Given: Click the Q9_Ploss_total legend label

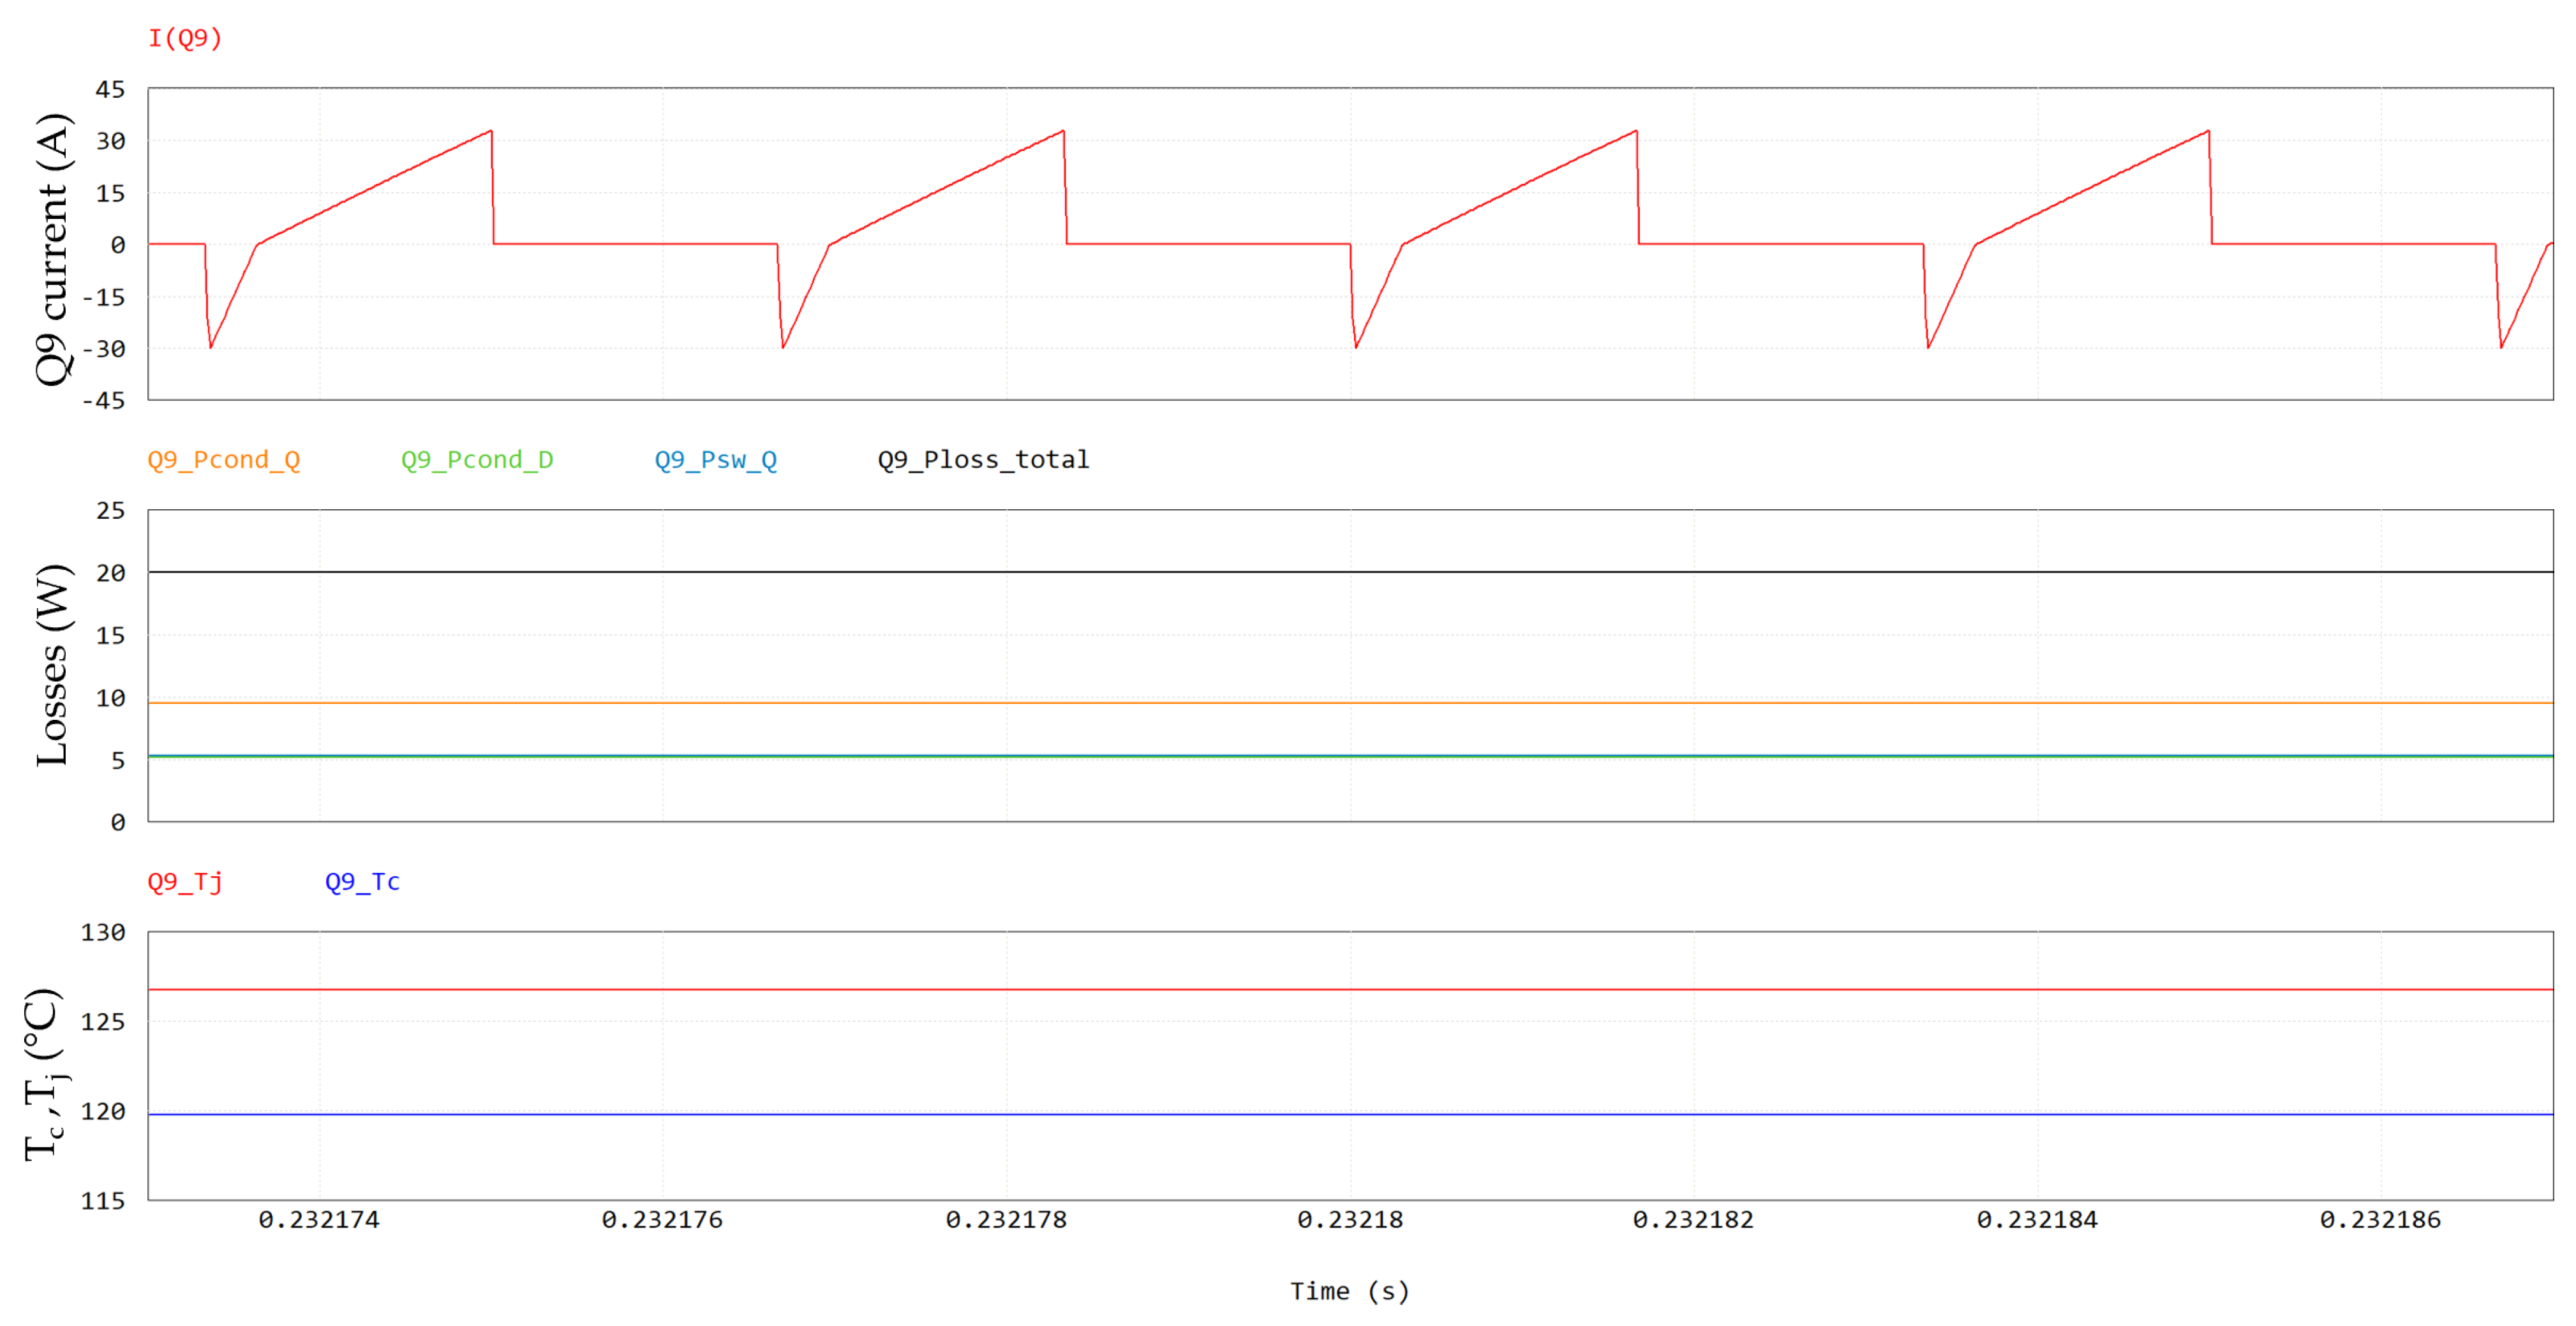Looking at the screenshot, I should [983, 460].
